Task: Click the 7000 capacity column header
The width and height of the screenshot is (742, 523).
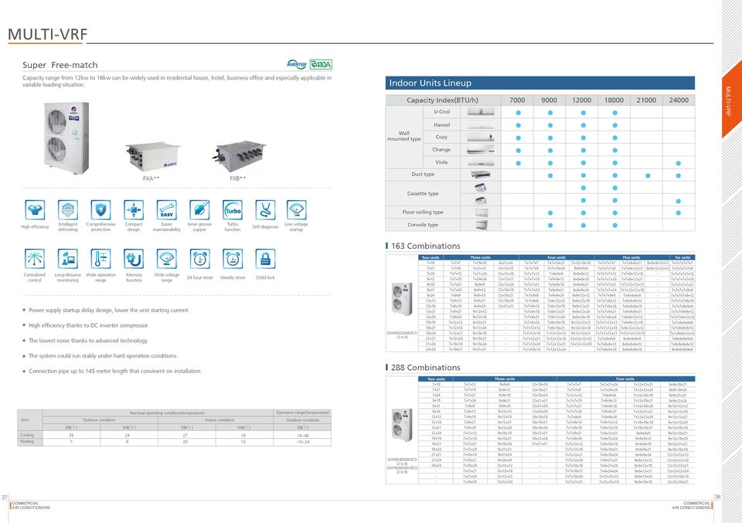Action: coord(517,100)
